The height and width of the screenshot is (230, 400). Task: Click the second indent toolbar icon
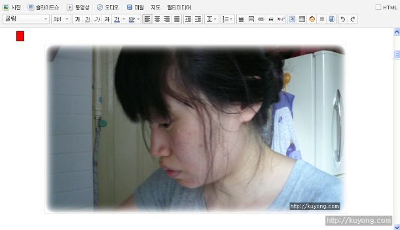198,19
